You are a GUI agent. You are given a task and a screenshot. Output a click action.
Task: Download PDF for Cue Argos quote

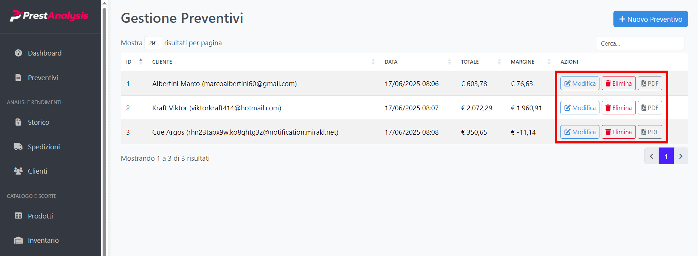click(650, 132)
